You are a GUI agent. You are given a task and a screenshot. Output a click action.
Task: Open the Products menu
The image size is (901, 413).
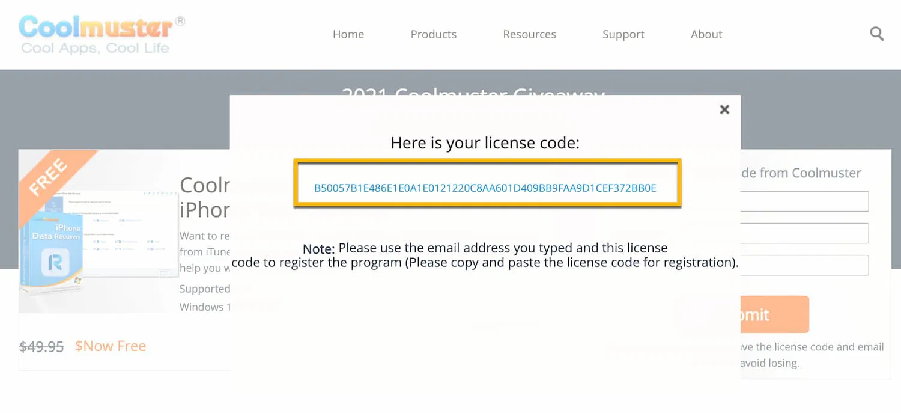433,34
